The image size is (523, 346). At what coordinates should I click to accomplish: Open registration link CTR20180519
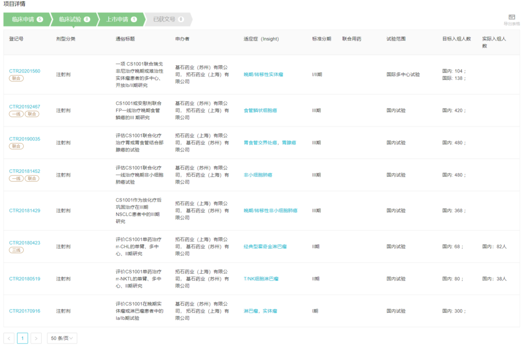coord(25,279)
